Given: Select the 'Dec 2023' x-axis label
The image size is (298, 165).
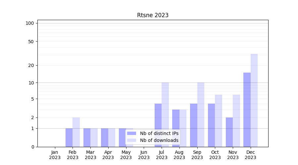Looking at the screenshot, I should [250, 155].
